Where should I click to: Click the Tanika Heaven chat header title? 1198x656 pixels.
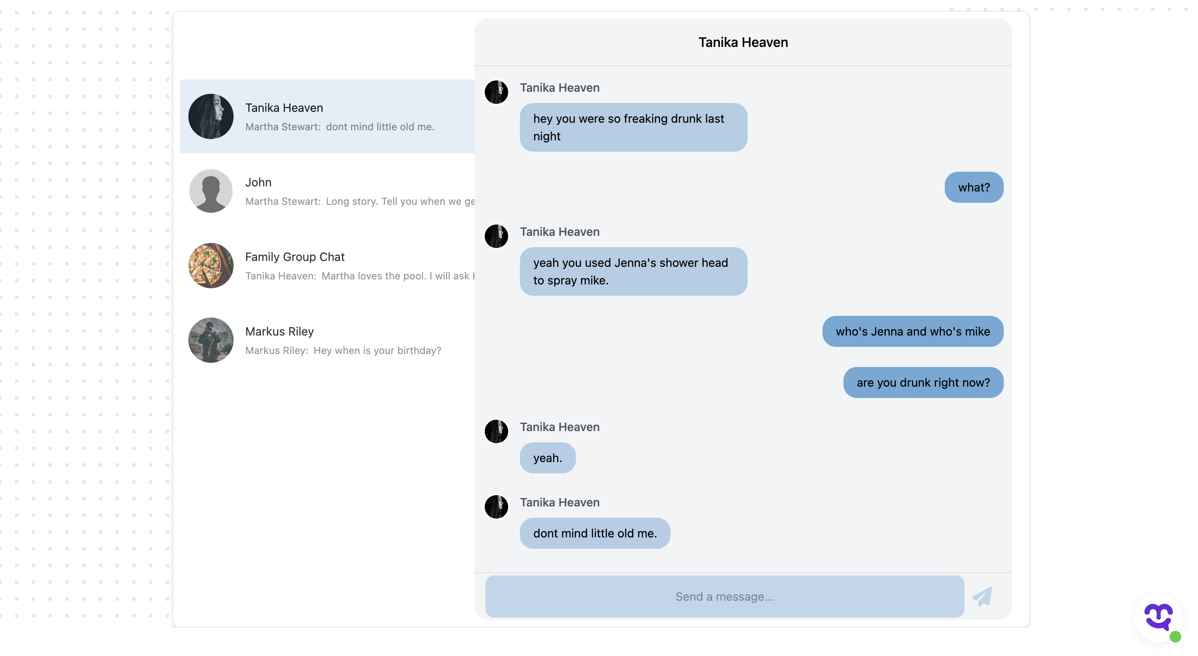(x=743, y=42)
